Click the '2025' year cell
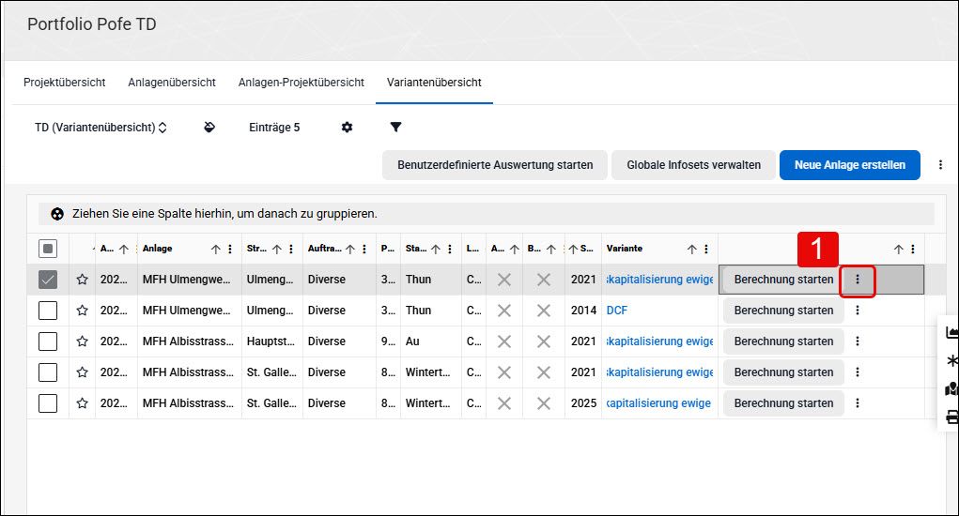959x516 pixels. pos(583,403)
